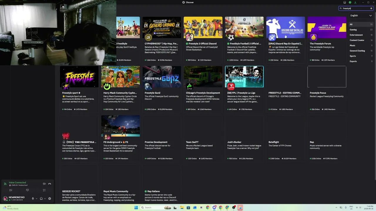This screenshot has width=376, height=211.
Task: Filter results by Entertainment category
Action: pos(361,35)
